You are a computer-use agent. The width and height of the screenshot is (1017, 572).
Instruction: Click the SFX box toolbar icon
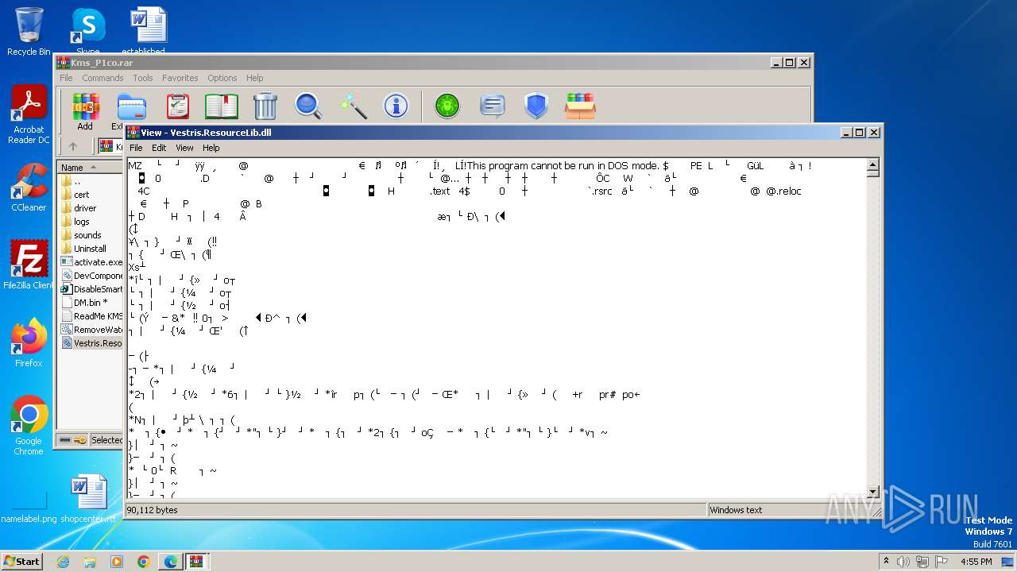pos(580,106)
